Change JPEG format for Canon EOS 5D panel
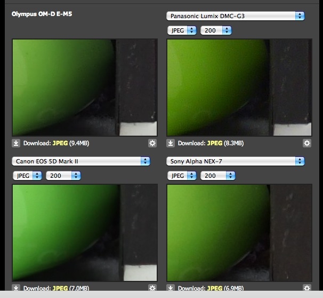This screenshot has height=298, width=323. (x=27, y=176)
